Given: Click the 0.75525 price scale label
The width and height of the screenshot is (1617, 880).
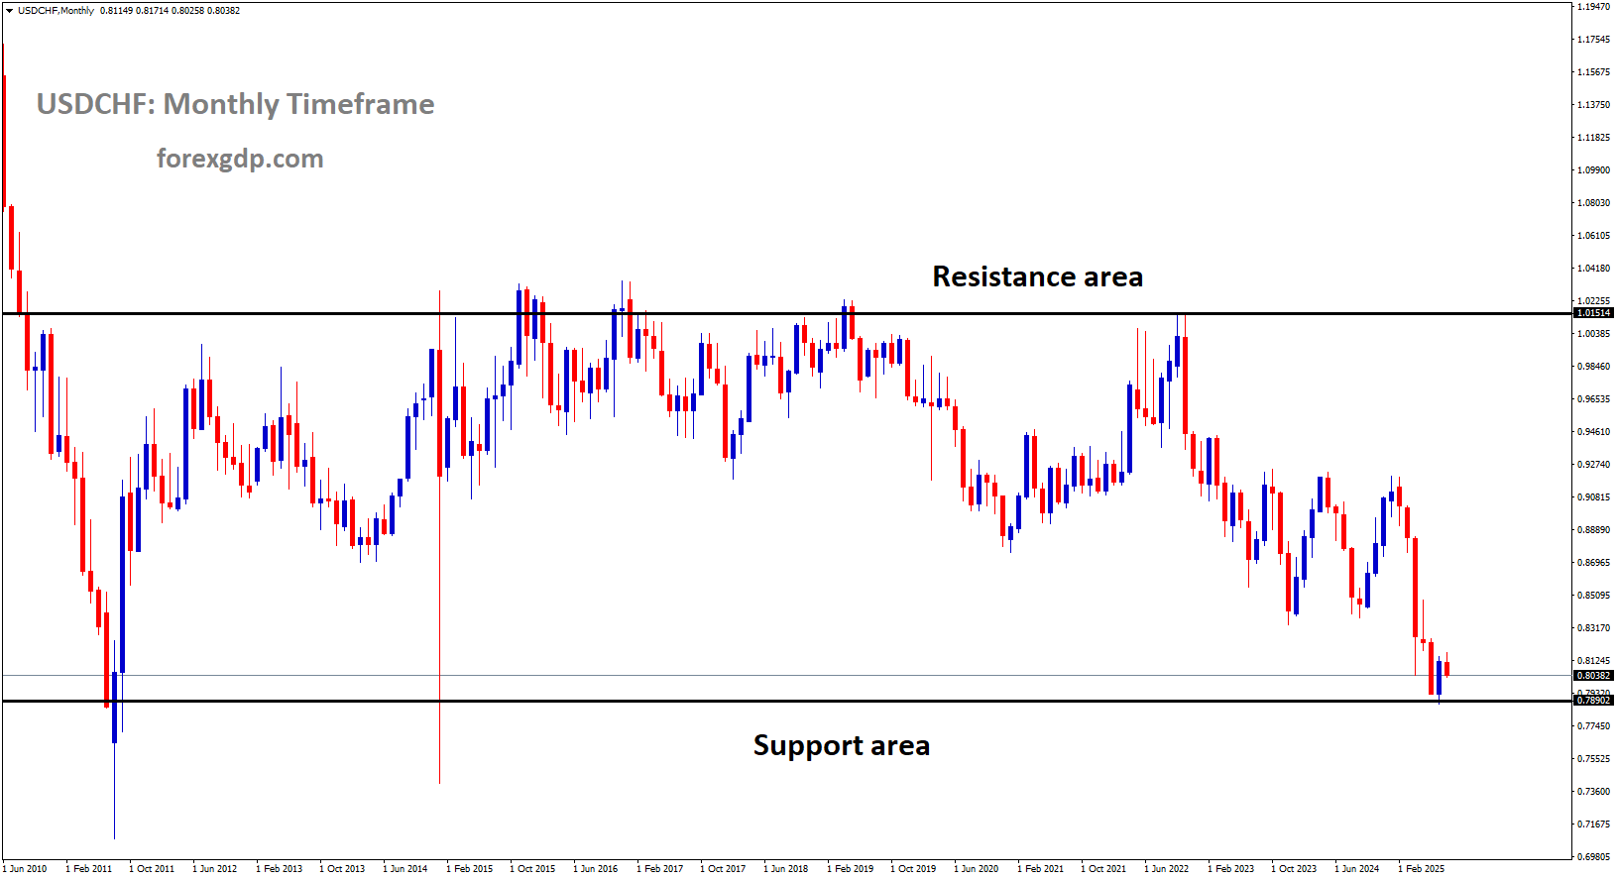Looking at the screenshot, I should point(1593,759).
